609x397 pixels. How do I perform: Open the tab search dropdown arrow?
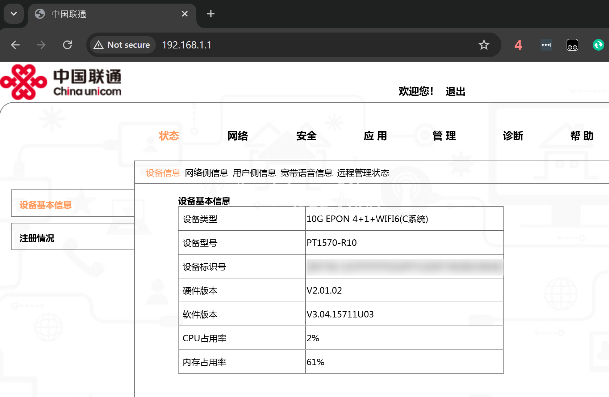14,14
